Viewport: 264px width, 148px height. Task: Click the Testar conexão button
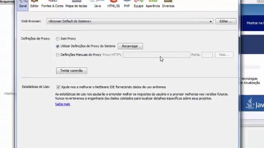[x=71, y=71]
